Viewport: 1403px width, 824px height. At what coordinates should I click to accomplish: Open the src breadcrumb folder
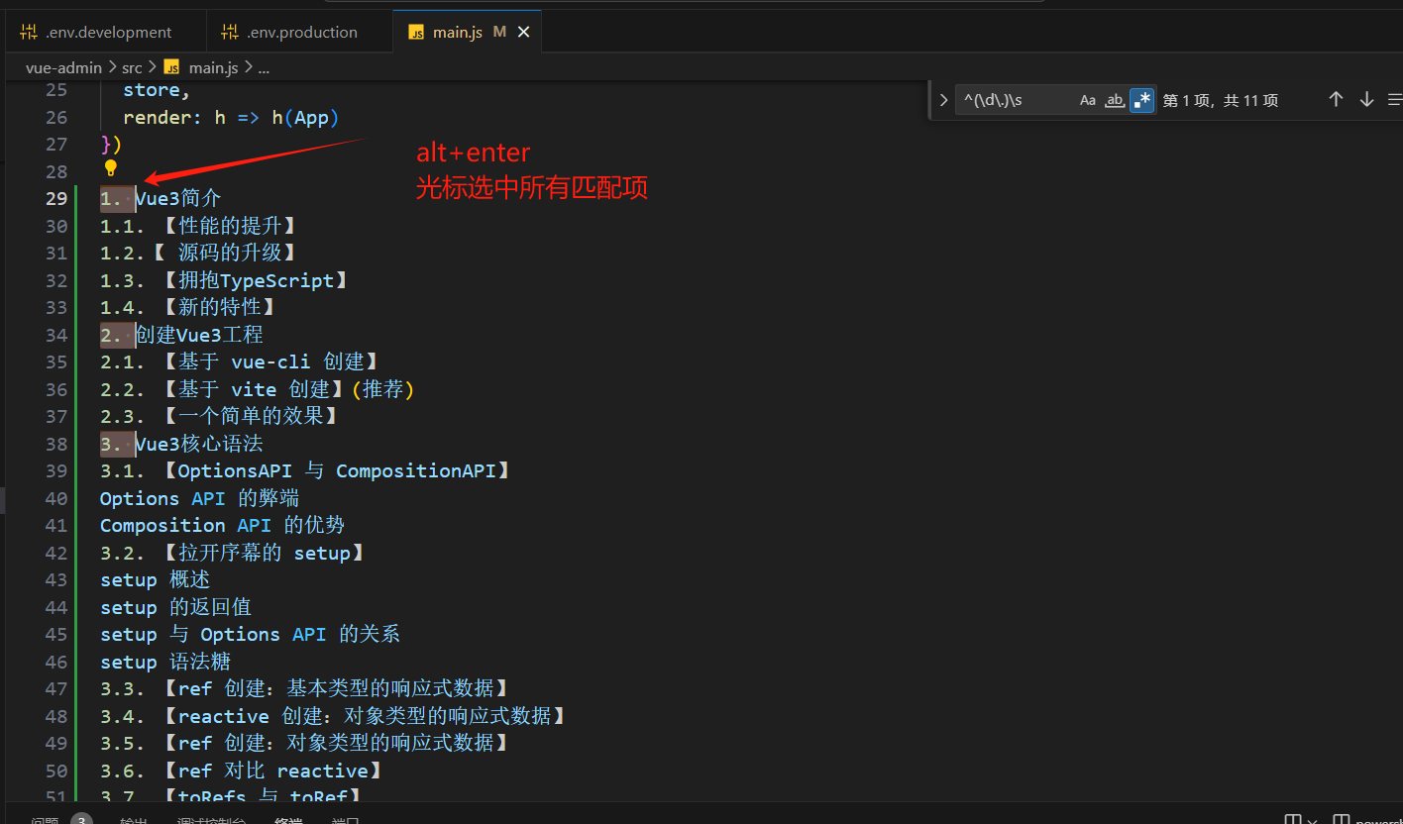[132, 67]
